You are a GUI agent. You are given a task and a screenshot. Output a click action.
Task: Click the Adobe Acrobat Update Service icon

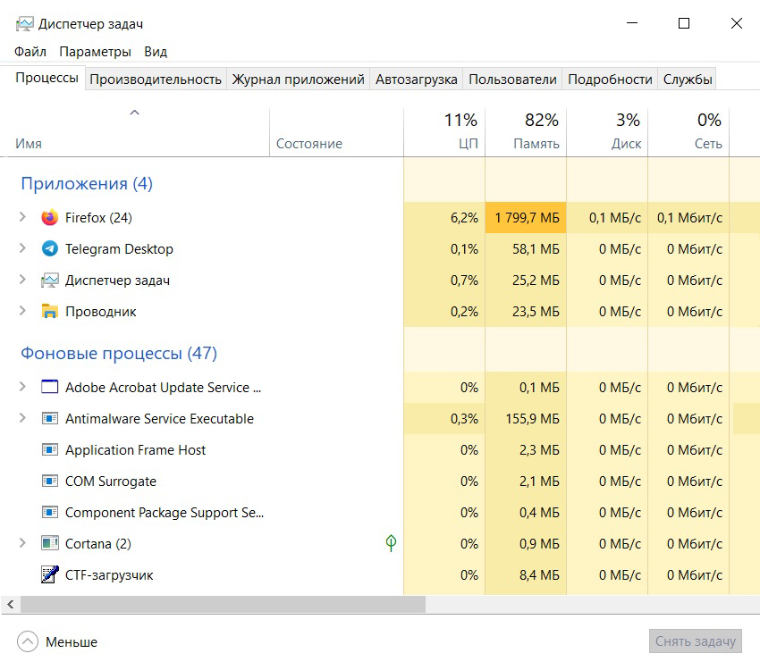pos(50,388)
